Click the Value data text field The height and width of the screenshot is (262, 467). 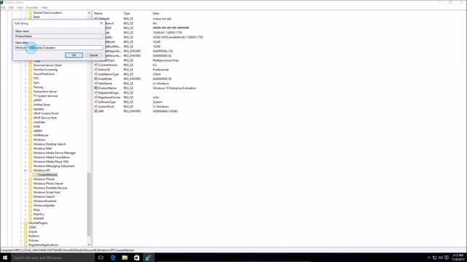pos(58,47)
